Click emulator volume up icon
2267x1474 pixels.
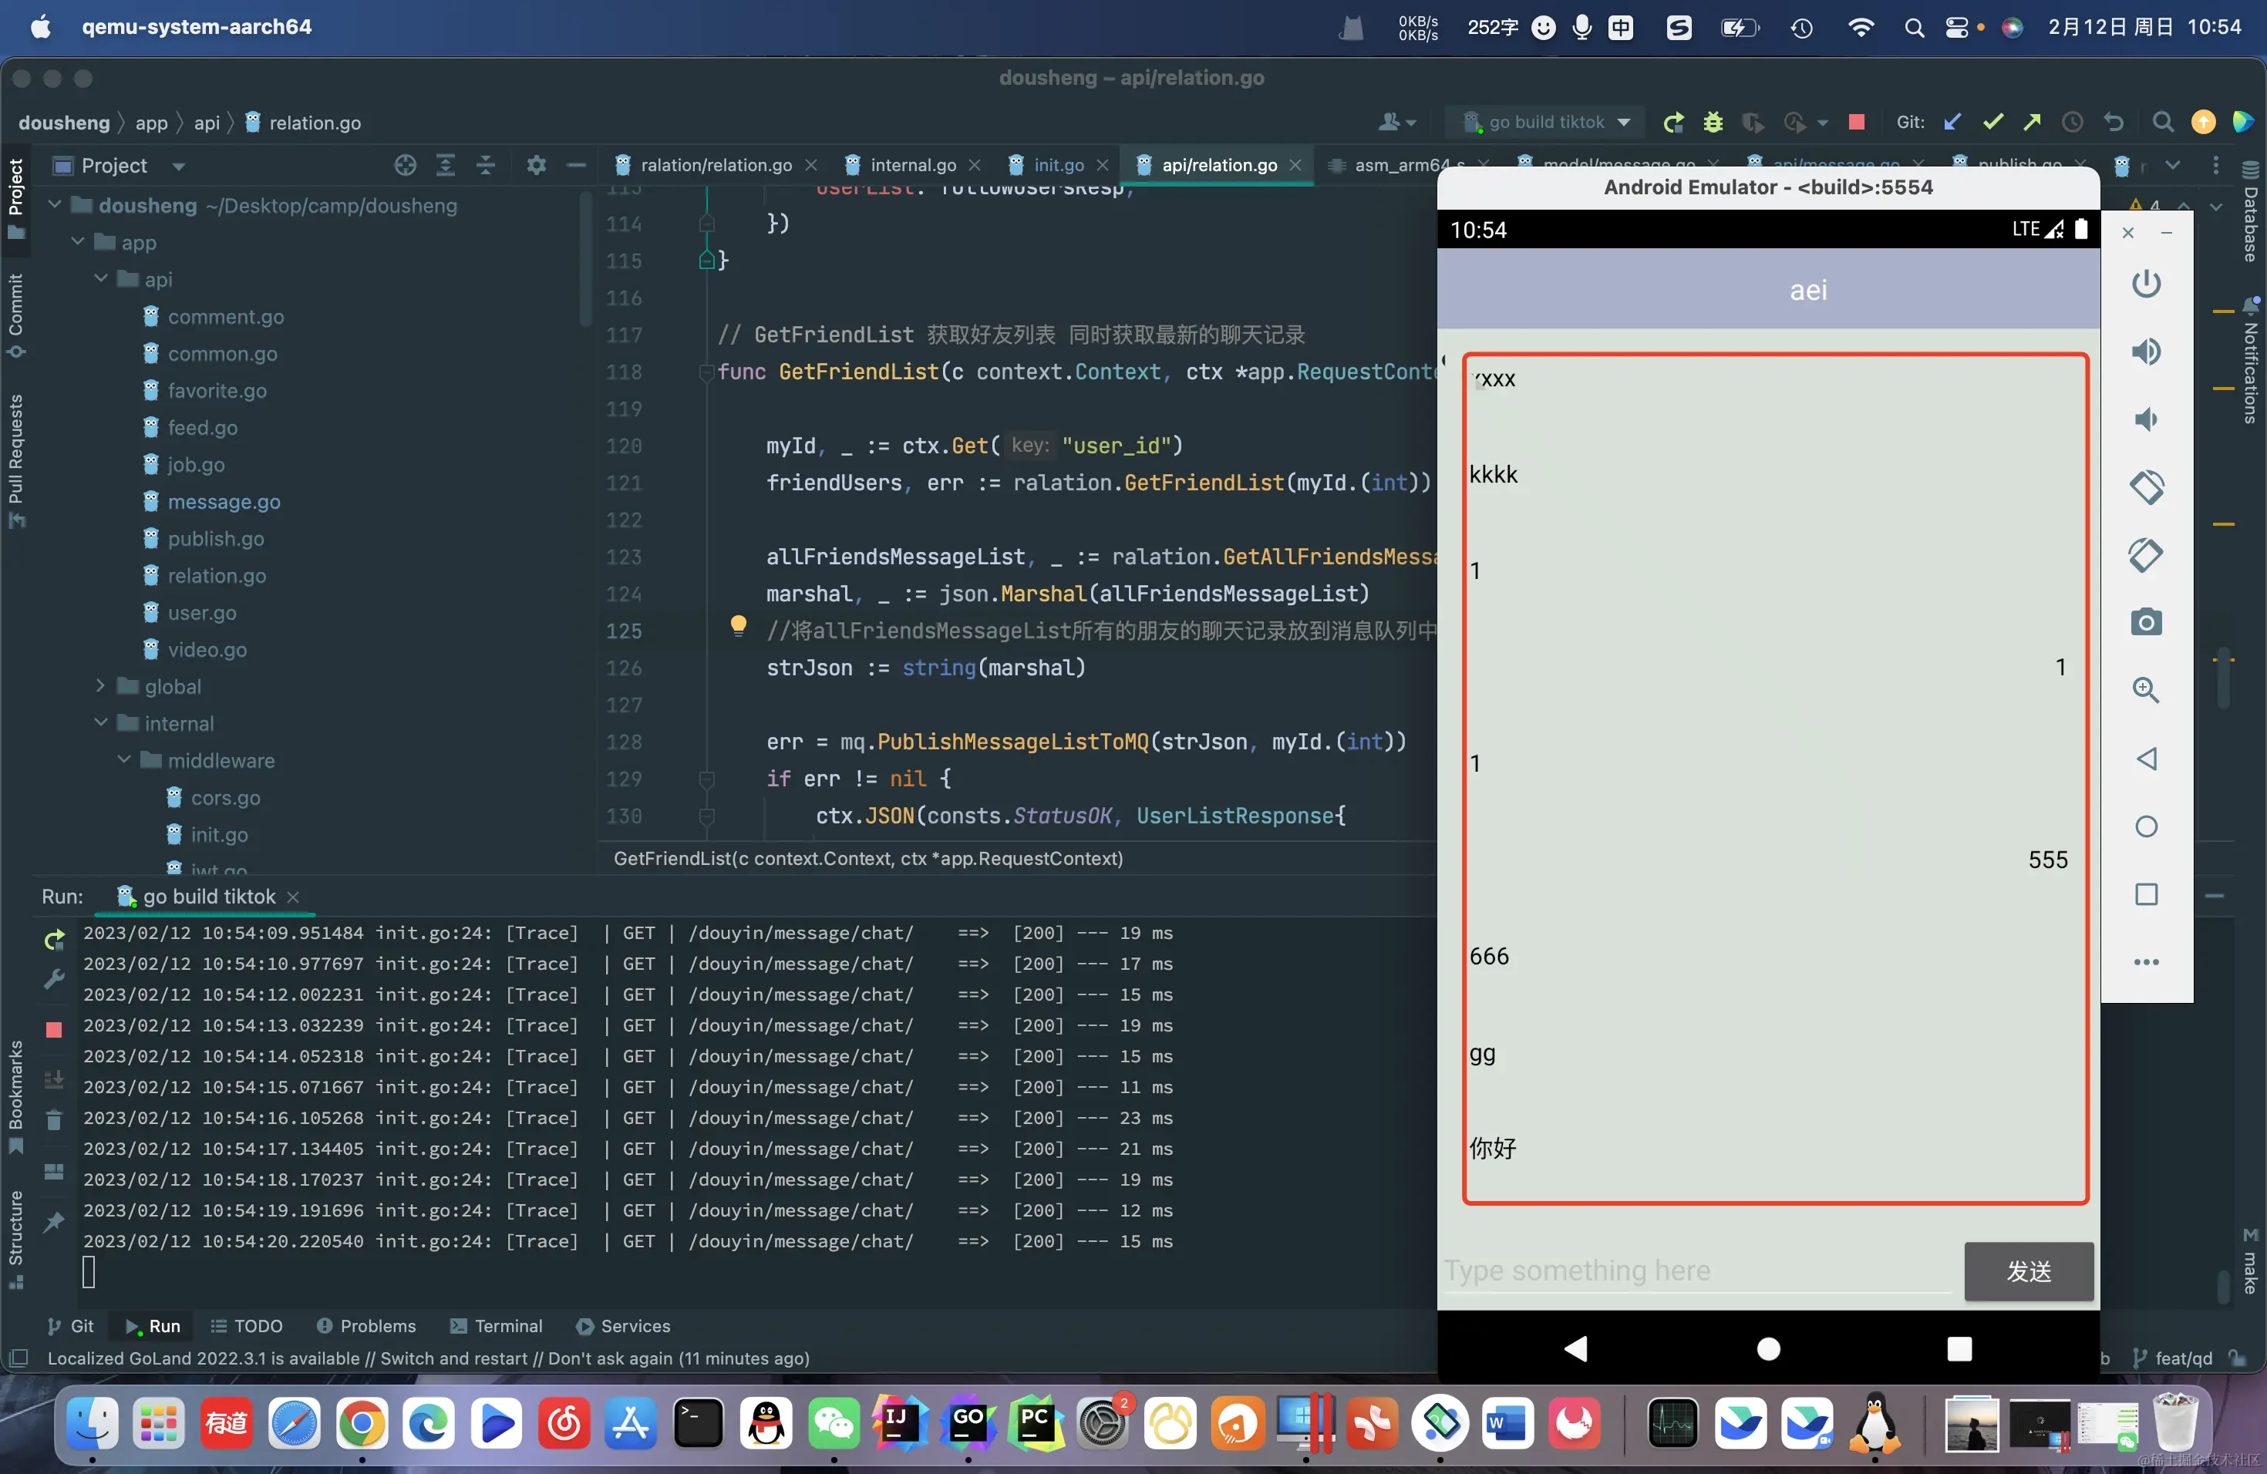(x=2145, y=352)
